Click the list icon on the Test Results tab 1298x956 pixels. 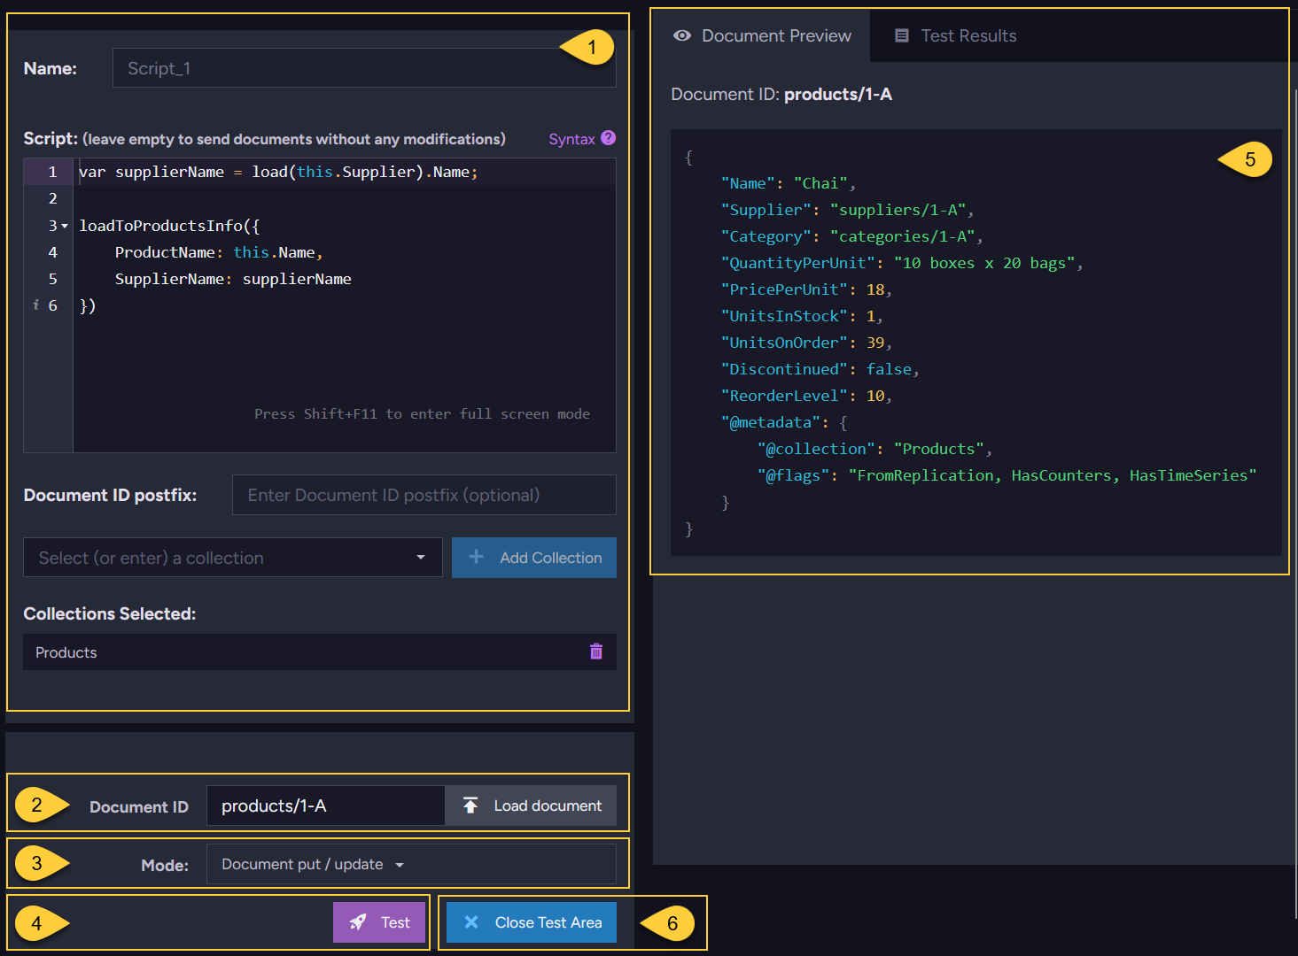[x=902, y=35]
